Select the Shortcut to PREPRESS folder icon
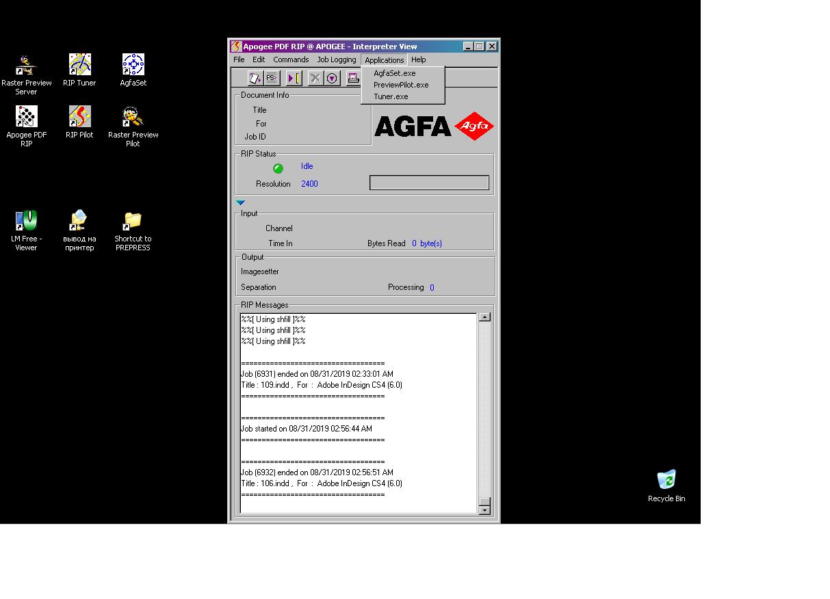The image size is (830, 599). 133,231
